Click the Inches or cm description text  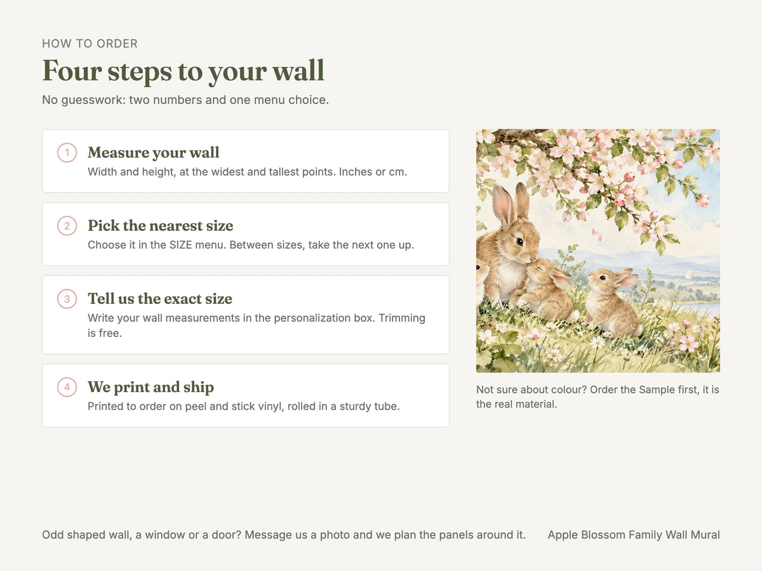point(248,171)
